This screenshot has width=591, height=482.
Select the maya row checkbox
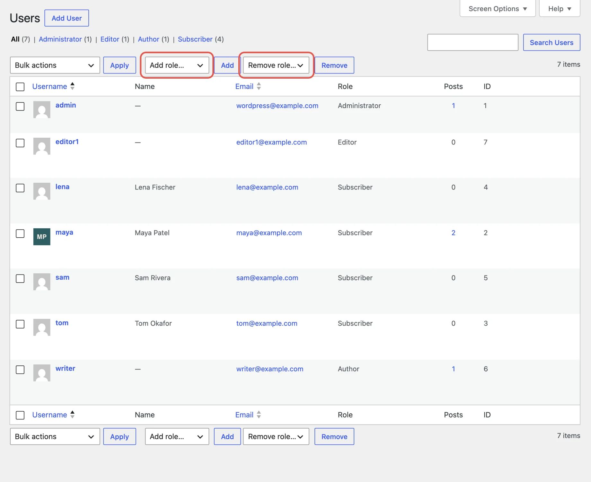[20, 233]
